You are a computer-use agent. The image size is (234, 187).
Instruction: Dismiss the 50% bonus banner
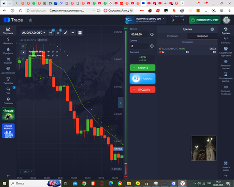click(164, 19)
